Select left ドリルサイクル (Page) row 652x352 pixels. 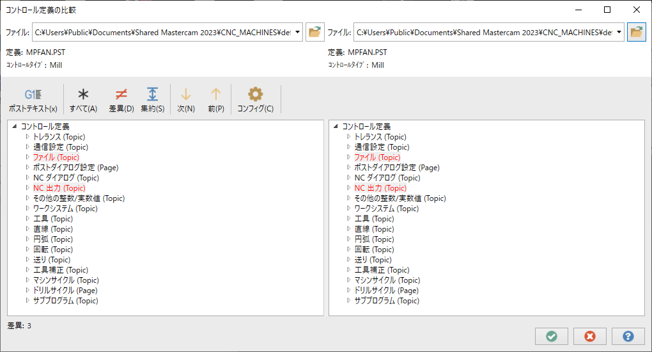65,291
